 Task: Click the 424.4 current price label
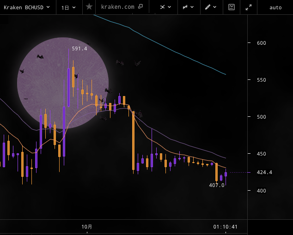click(x=264, y=172)
